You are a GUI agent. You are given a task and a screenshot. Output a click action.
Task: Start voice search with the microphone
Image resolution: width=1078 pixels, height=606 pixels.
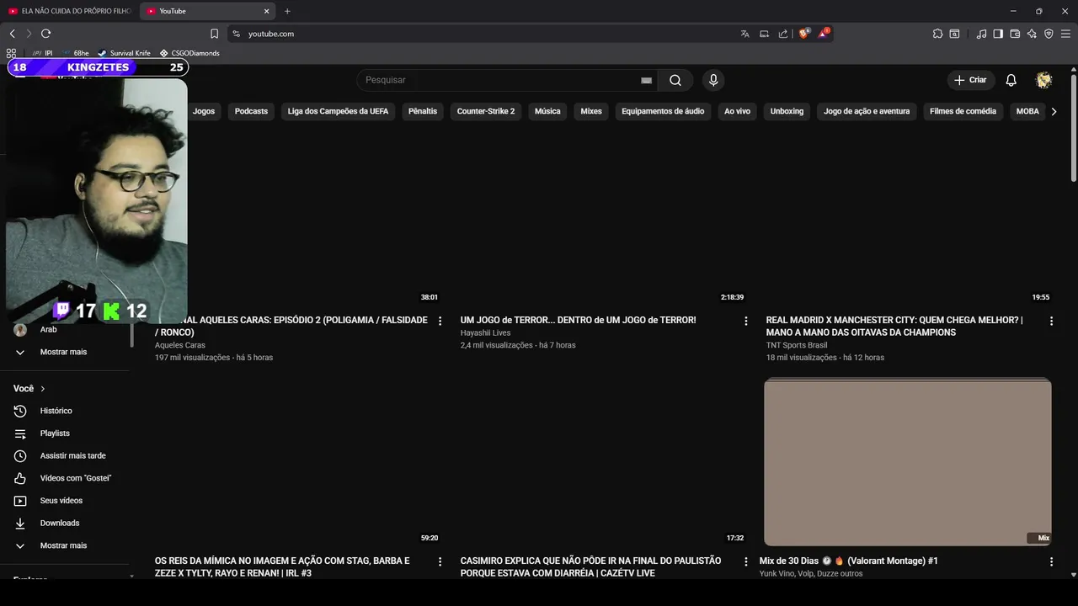pyautogui.click(x=713, y=80)
